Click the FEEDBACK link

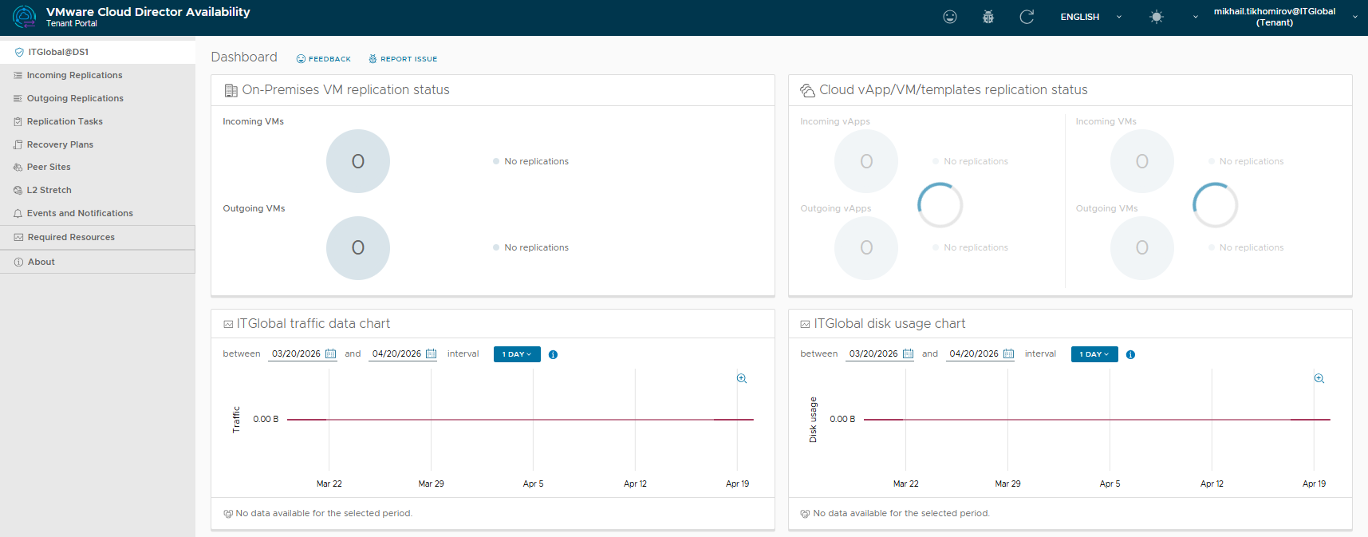(x=324, y=59)
